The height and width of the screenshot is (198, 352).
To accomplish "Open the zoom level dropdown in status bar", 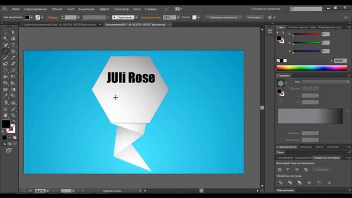I will click(48, 191).
